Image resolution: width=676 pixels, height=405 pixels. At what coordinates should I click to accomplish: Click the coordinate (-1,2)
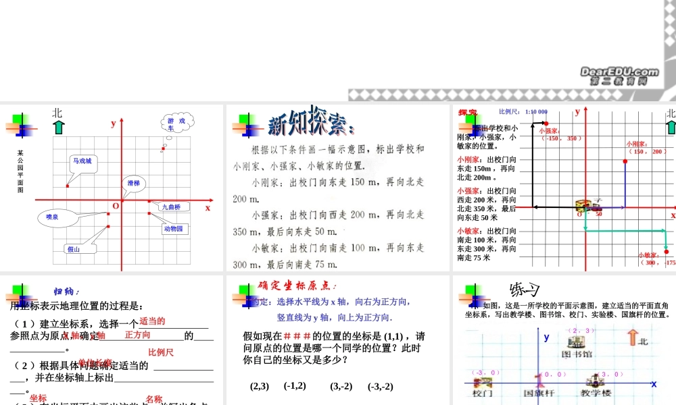295,385
